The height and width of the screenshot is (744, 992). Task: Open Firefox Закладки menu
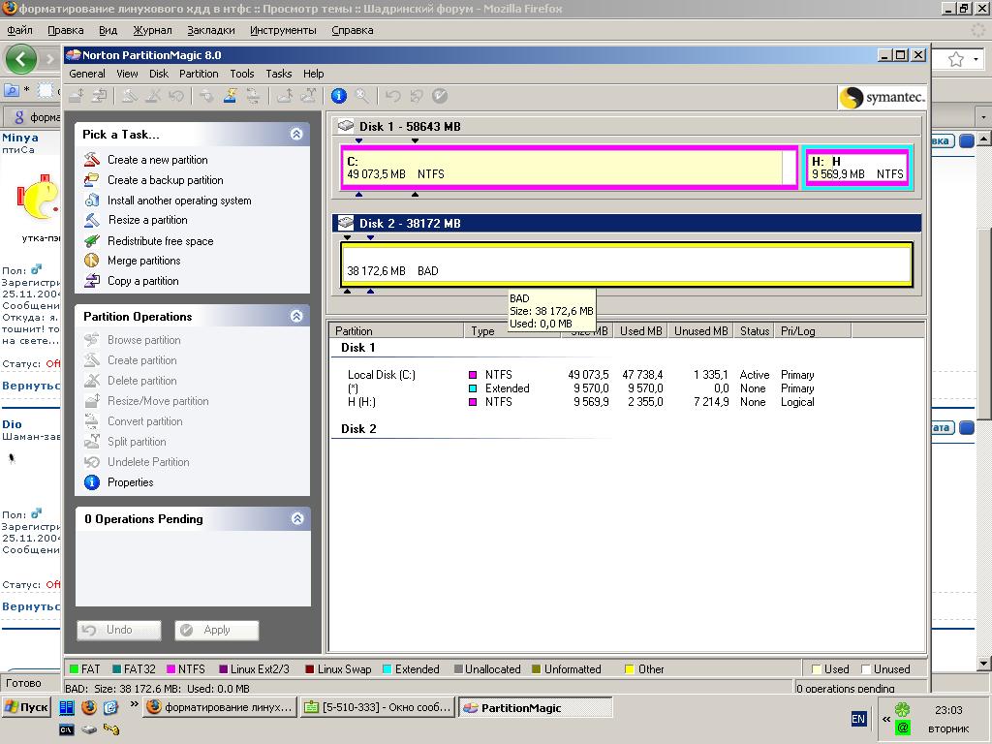click(210, 30)
